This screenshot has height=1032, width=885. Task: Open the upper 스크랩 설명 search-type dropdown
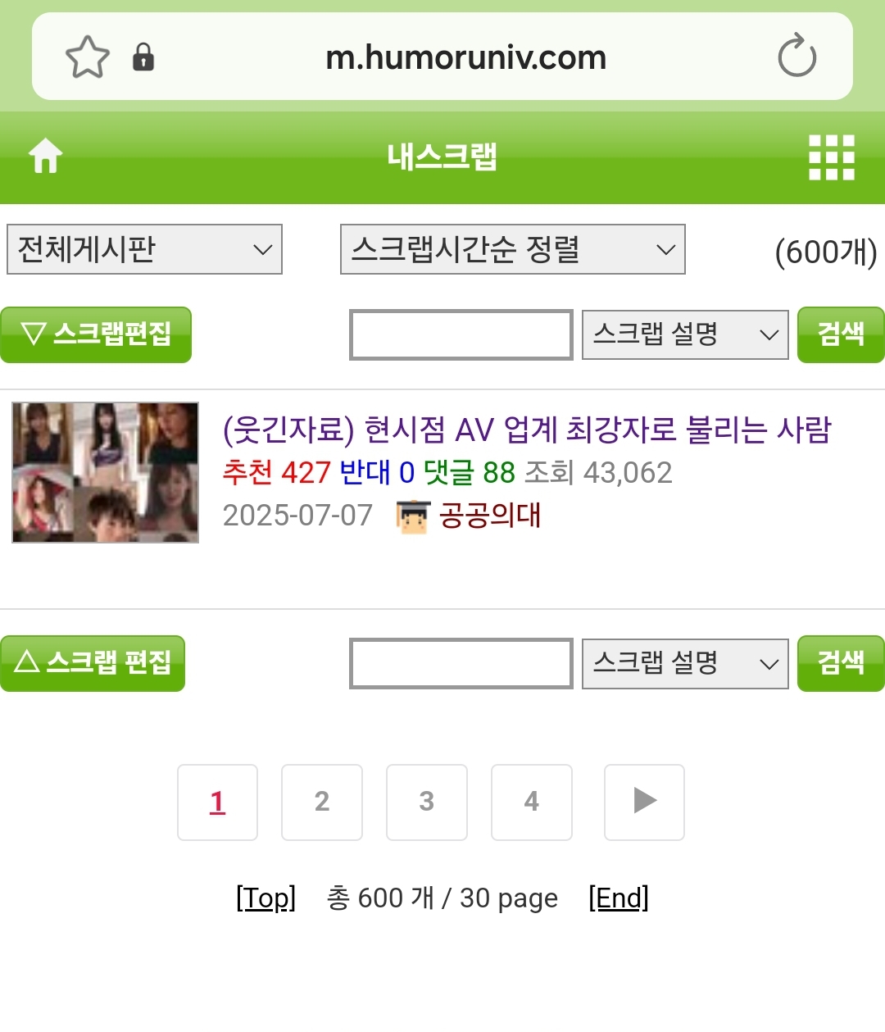[685, 334]
